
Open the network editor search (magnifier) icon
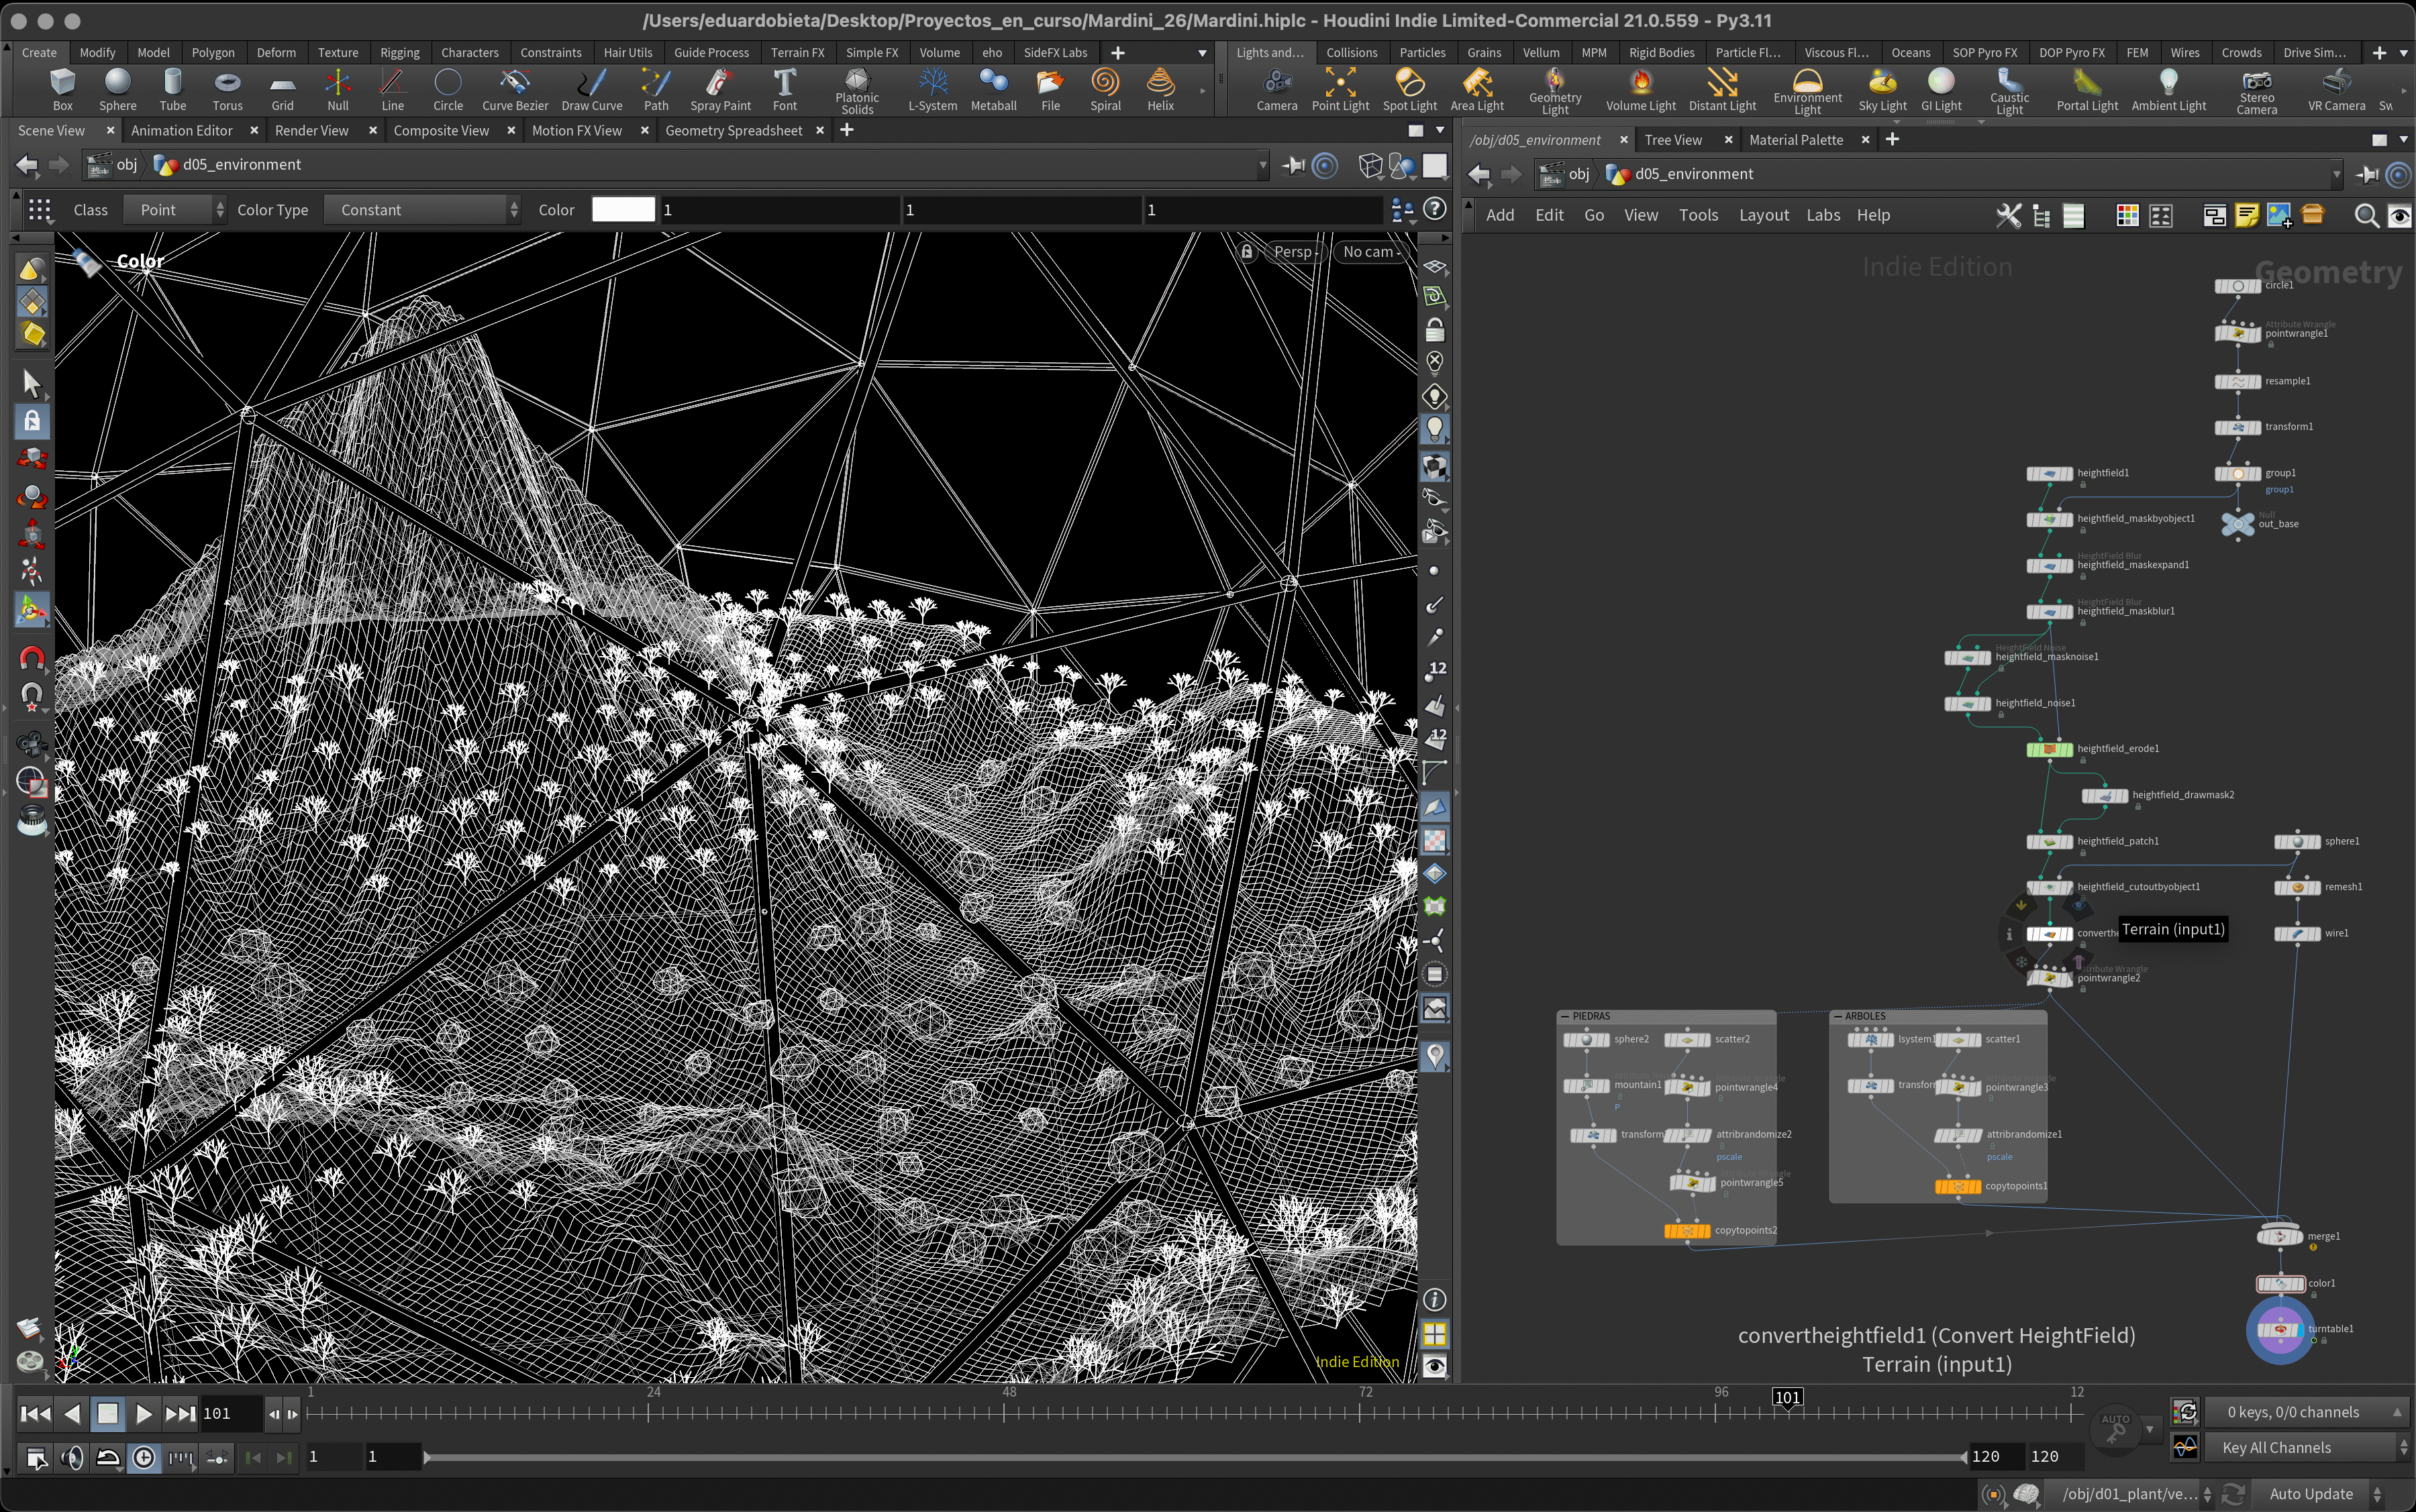[2366, 216]
